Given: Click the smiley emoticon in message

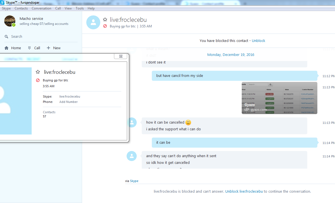Looking at the screenshot, I should pyautogui.click(x=188, y=122).
